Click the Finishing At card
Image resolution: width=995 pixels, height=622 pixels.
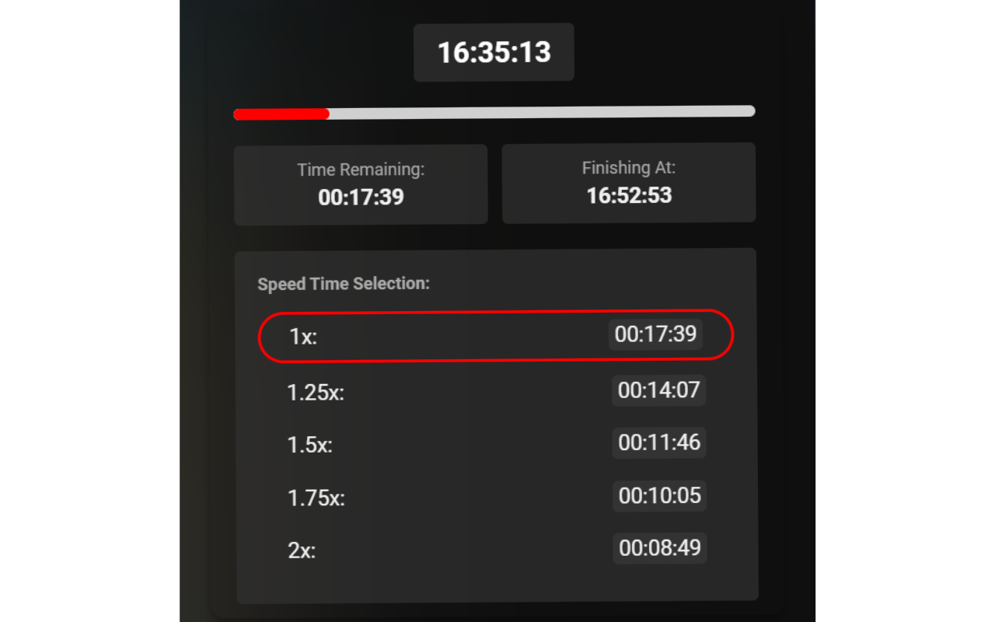(x=629, y=183)
